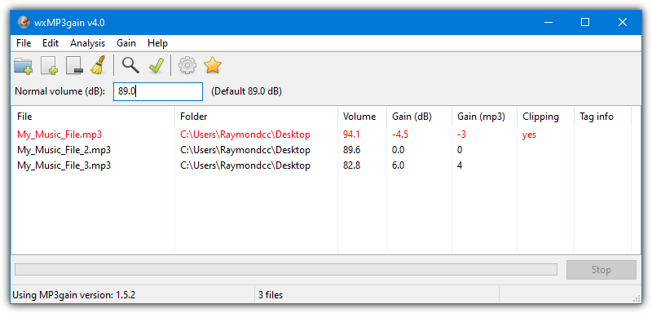Select the My_Music_File_2.mp3 row
This screenshot has height=313, width=652.
click(x=321, y=150)
